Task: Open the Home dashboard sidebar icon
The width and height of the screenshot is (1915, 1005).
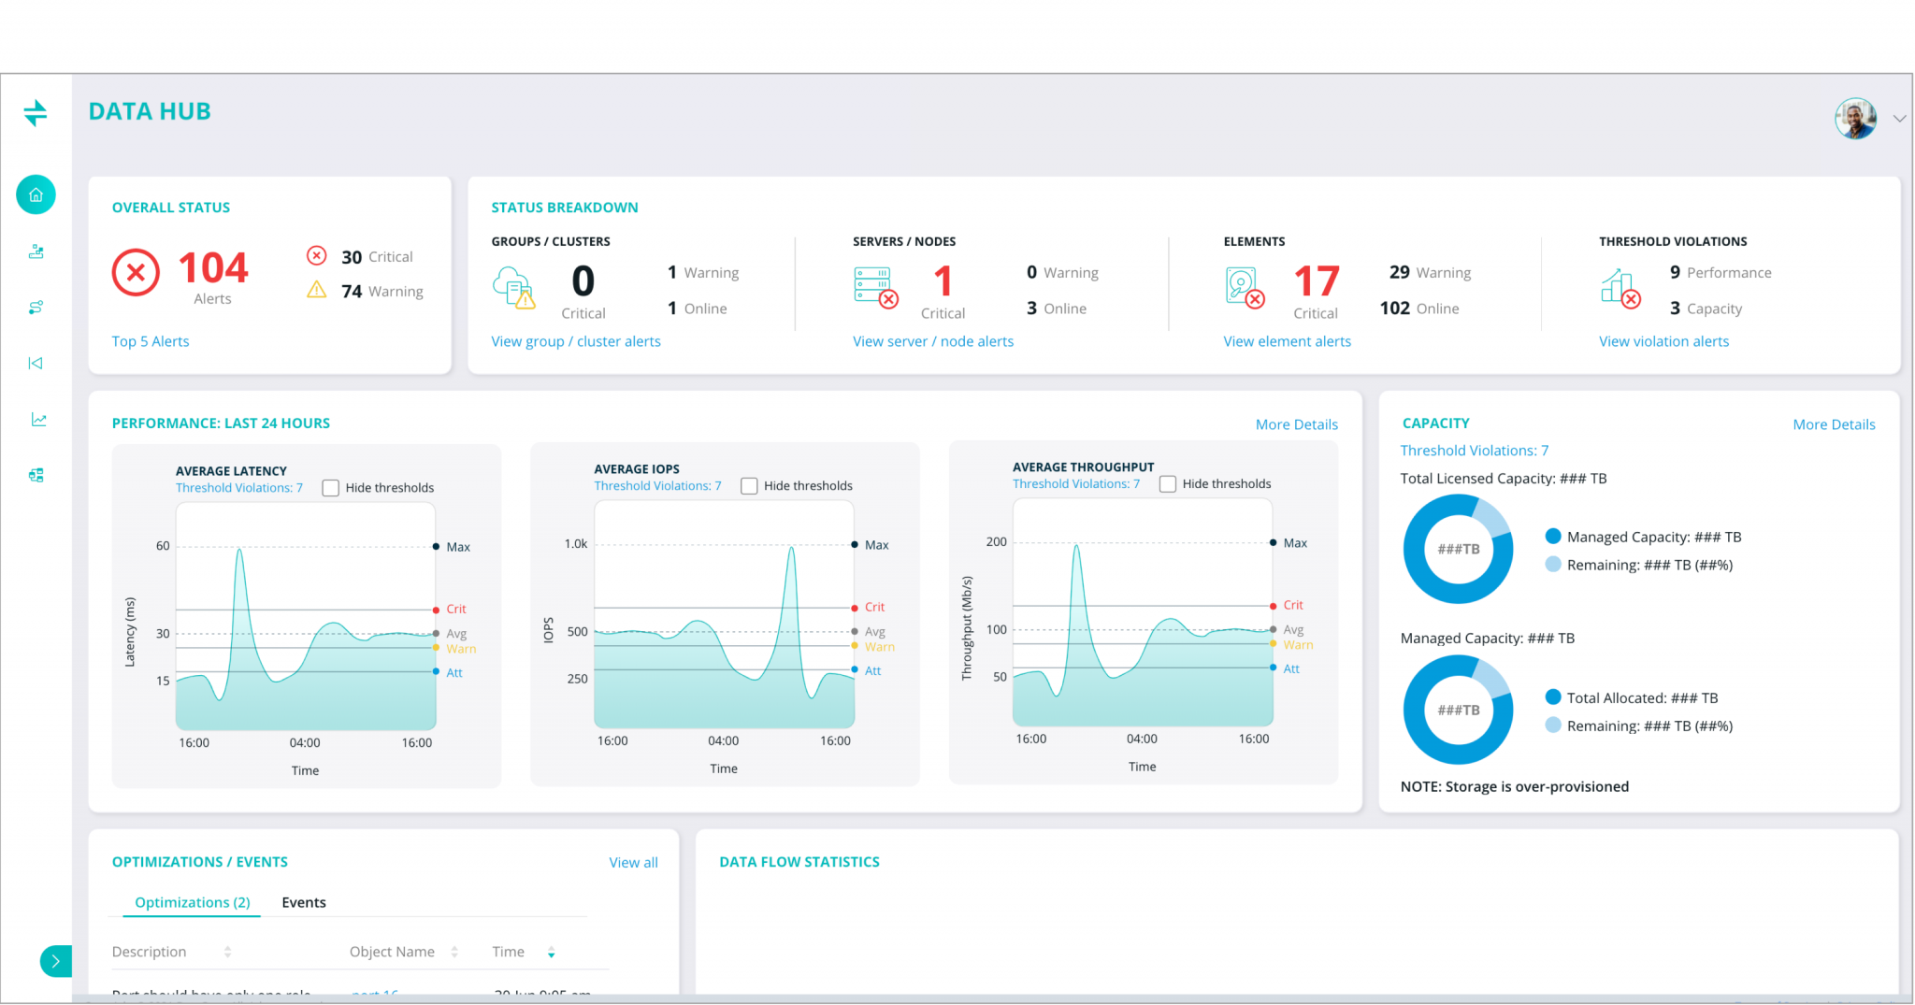Action: [36, 195]
